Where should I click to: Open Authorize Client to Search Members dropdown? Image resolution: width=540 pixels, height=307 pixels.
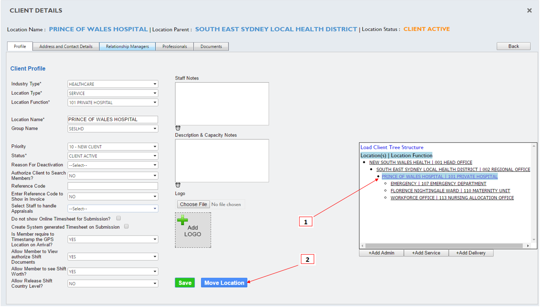113,176
